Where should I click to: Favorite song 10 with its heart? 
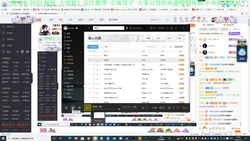94,98
